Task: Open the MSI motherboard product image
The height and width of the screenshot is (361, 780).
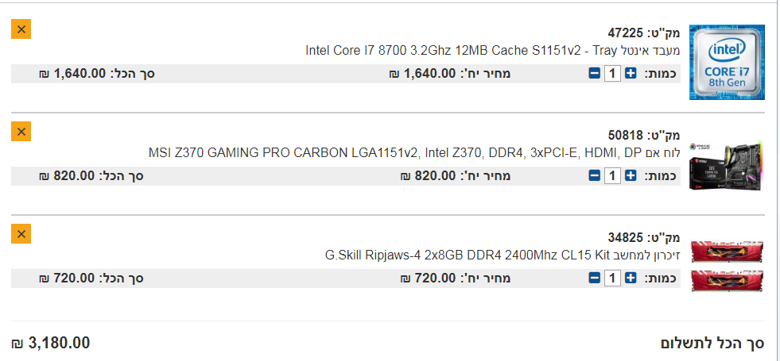Action: [727, 165]
